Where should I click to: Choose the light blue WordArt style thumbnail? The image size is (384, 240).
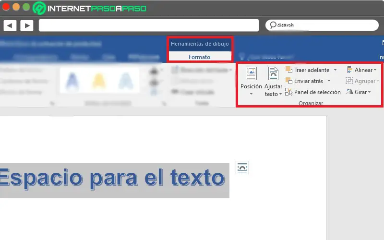click(126, 80)
